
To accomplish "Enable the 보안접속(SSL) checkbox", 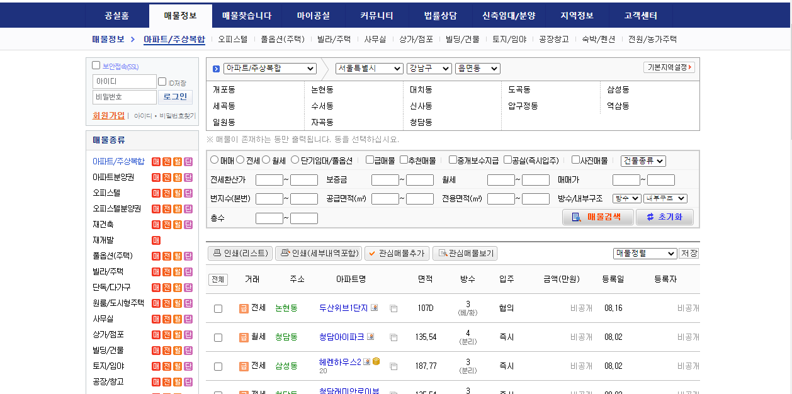I will [96, 65].
